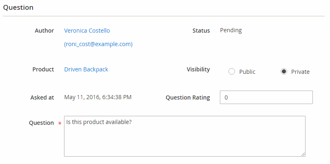Click the red required asterisk icon
Screen dimensions: 330x164
60,124
